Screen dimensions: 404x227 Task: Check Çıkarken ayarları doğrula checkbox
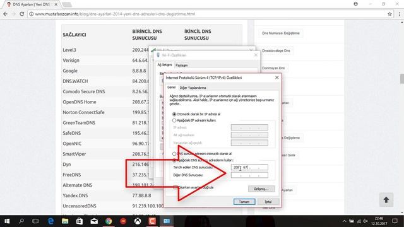(175, 187)
